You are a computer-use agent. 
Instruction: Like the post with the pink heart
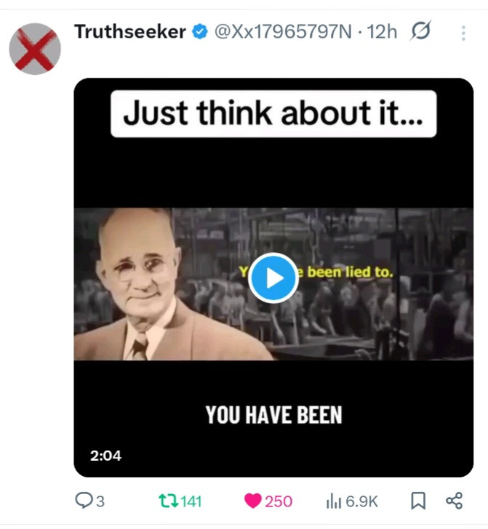(253, 501)
